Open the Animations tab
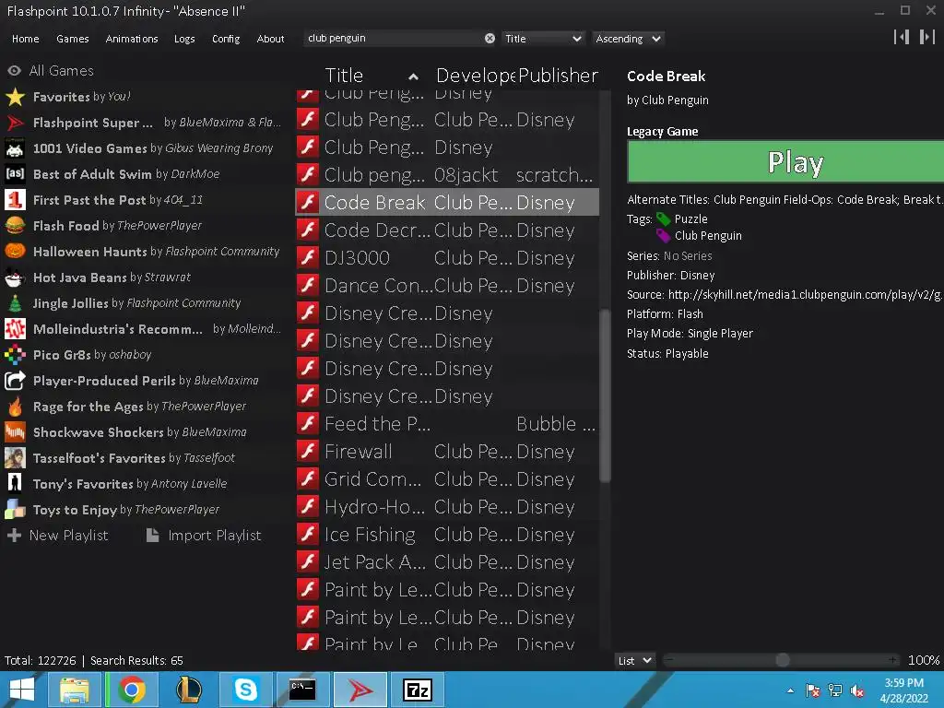Image resolution: width=944 pixels, height=708 pixels. pos(132,39)
